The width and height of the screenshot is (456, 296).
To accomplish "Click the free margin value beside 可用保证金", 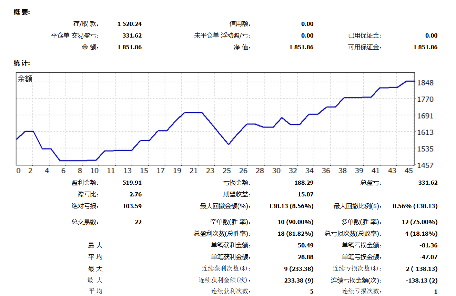I will [x=425, y=47].
